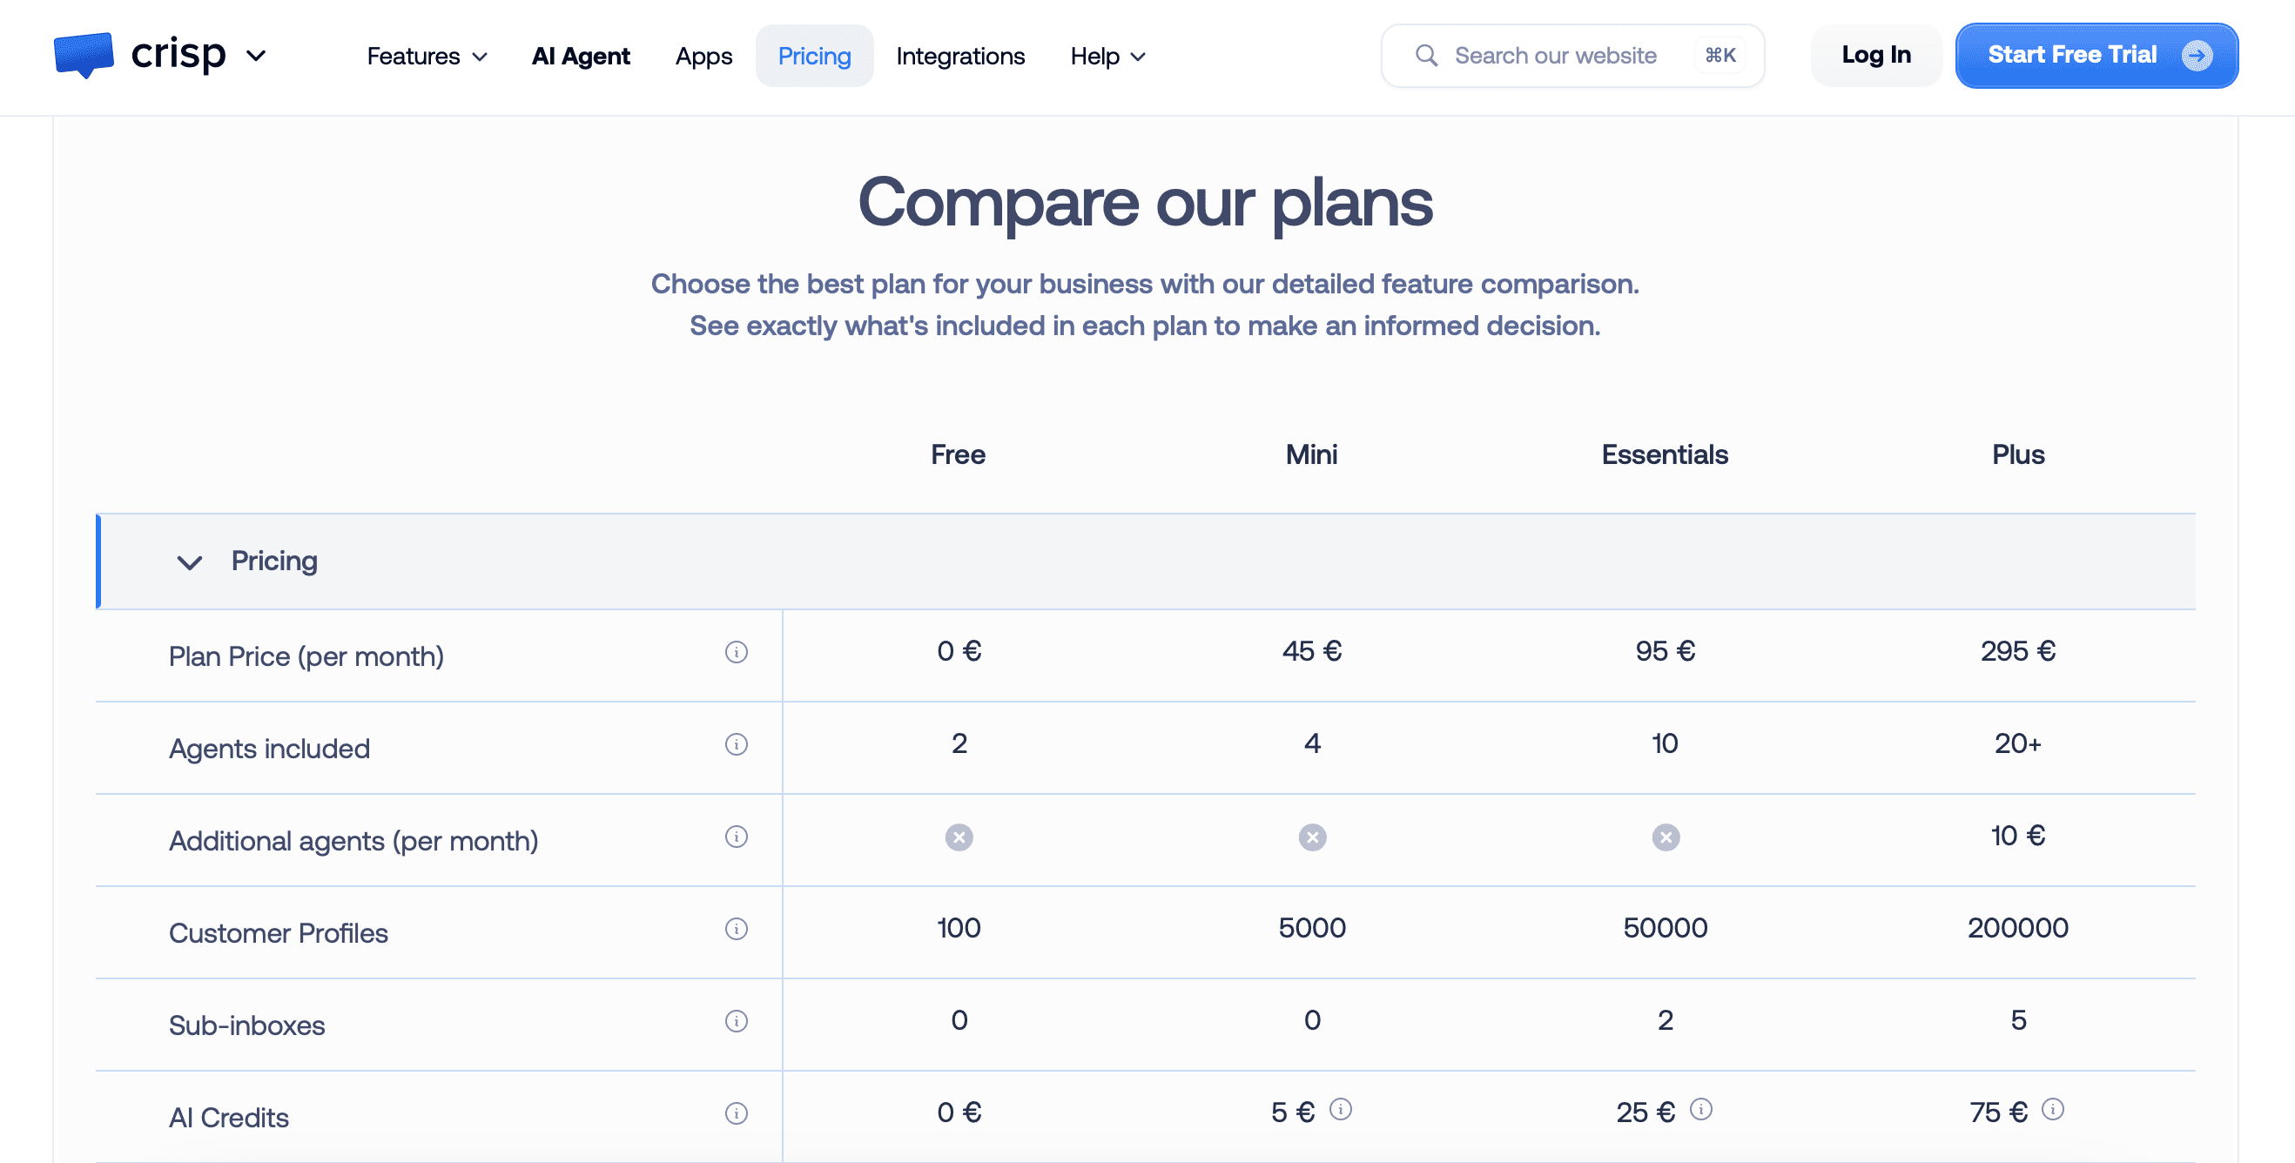Open the dropdown arrow next to crisp logo
2295x1163 pixels.
(x=256, y=56)
